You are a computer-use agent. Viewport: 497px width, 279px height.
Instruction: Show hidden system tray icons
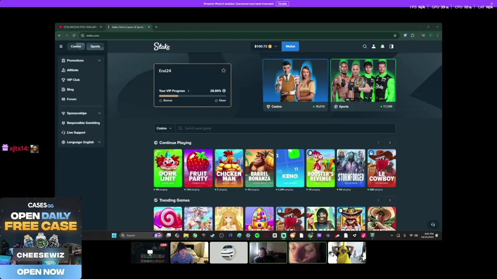click(x=391, y=235)
